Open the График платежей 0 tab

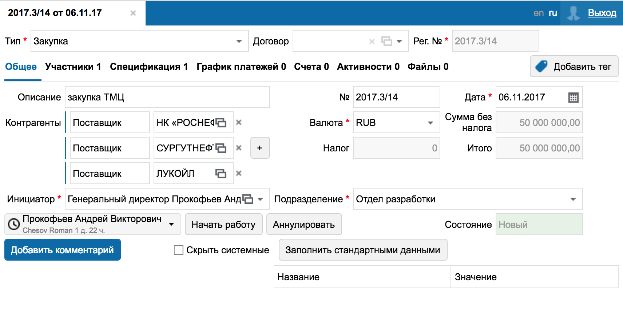[241, 67]
